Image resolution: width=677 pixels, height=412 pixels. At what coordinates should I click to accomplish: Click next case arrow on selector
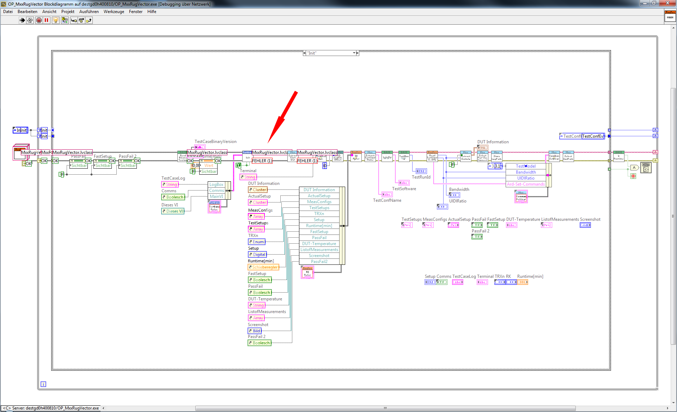click(x=358, y=53)
